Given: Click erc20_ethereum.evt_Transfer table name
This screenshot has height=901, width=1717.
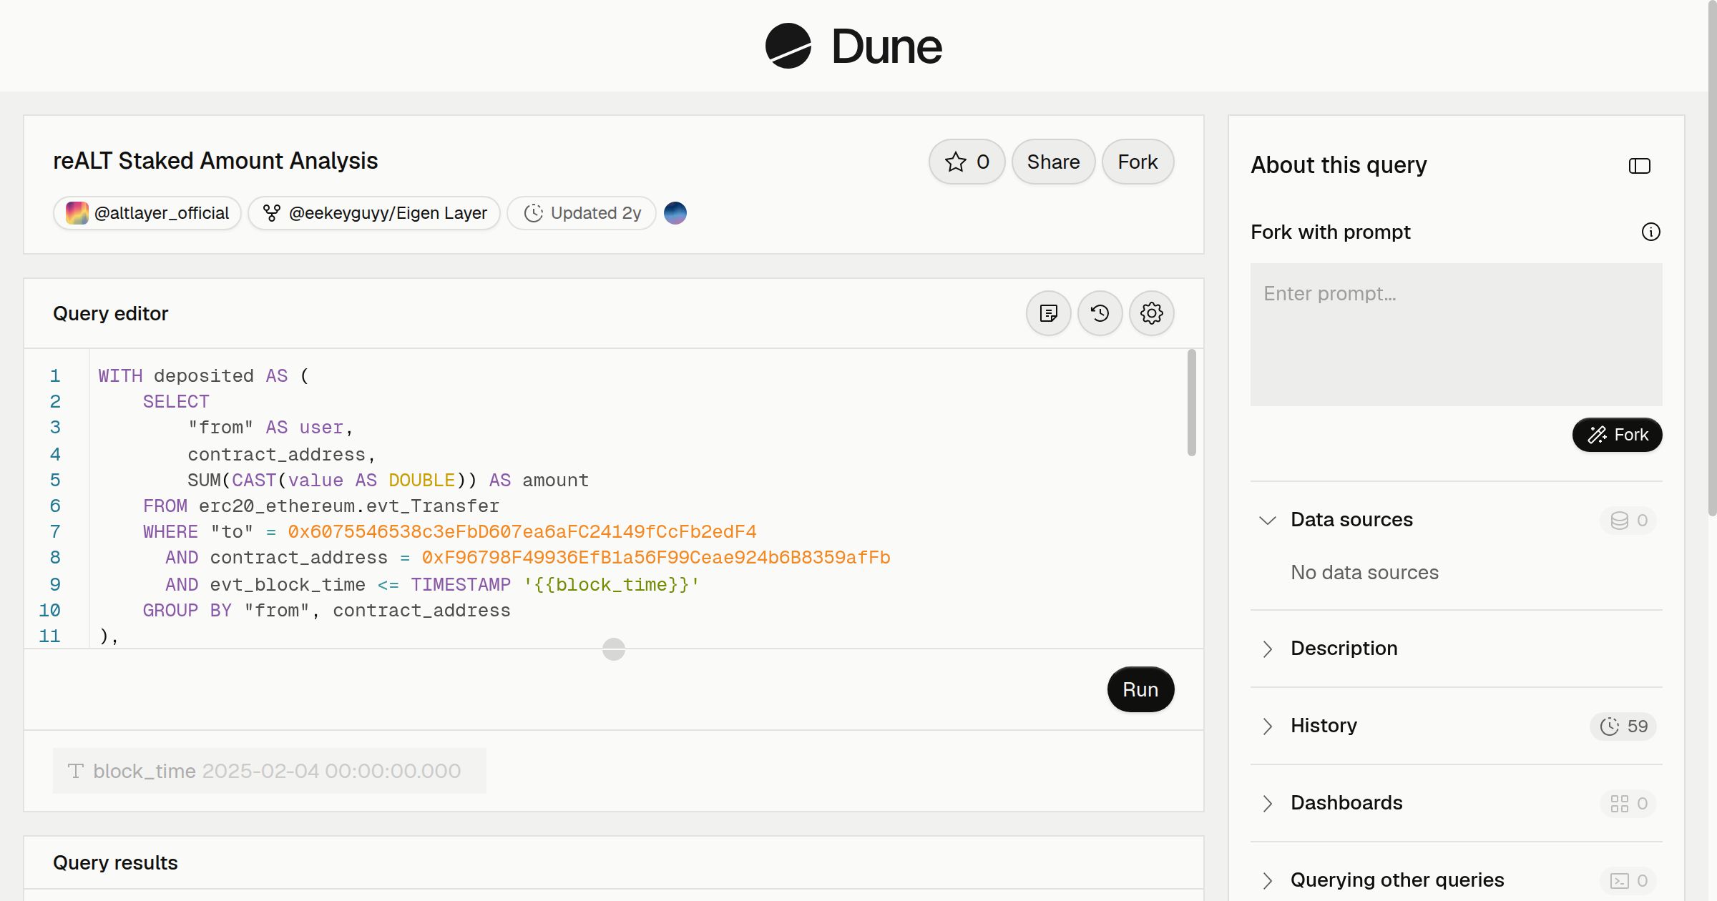Looking at the screenshot, I should pos(348,506).
